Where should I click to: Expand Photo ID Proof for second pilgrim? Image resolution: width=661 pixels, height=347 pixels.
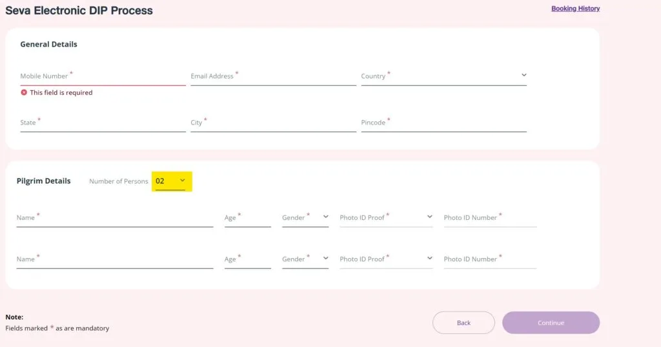tap(386, 259)
